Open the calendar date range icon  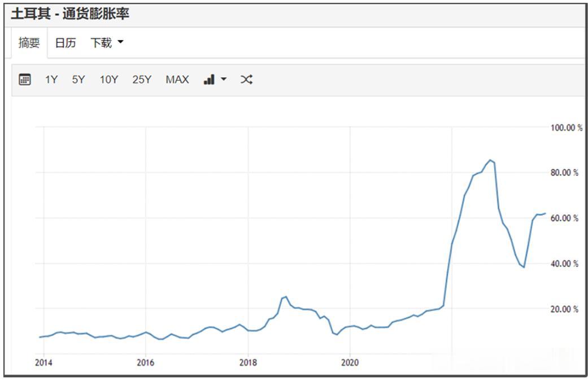click(x=25, y=80)
